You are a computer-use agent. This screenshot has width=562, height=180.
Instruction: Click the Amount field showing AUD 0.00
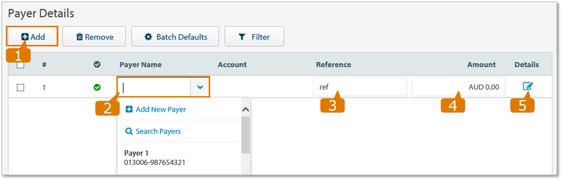coord(458,87)
